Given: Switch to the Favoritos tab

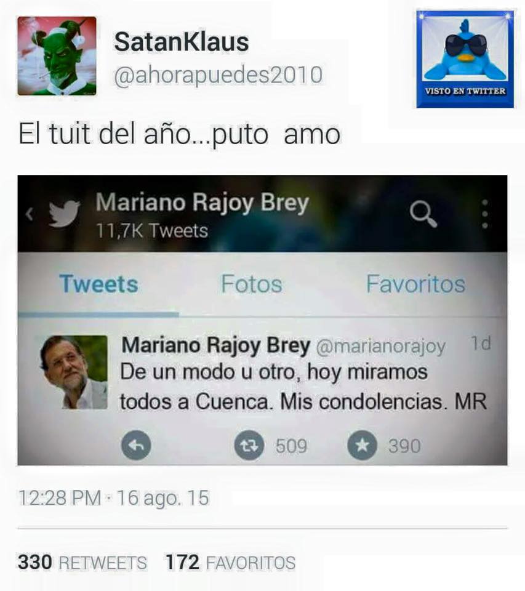Looking at the screenshot, I should (x=415, y=284).
